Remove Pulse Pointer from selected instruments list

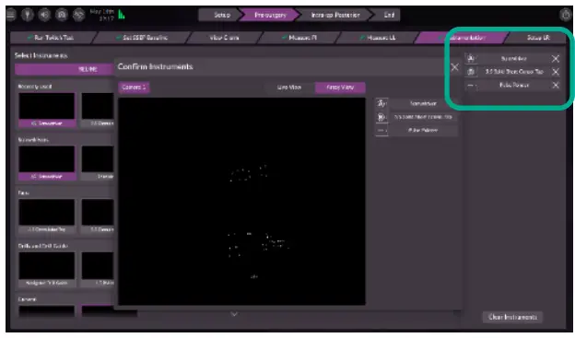[x=556, y=85]
